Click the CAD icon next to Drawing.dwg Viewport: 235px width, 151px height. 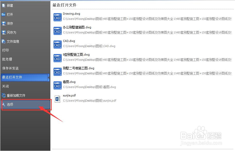(57, 17)
